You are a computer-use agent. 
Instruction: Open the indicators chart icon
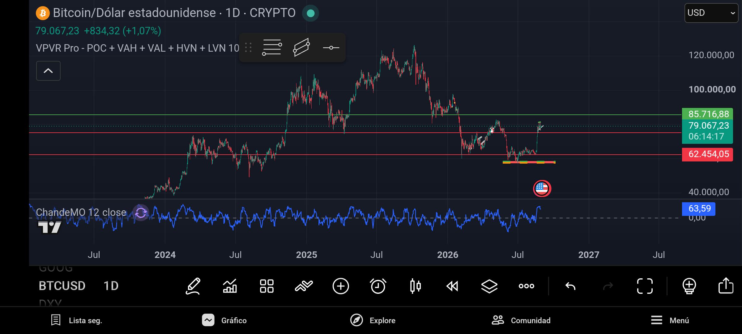[x=230, y=286]
